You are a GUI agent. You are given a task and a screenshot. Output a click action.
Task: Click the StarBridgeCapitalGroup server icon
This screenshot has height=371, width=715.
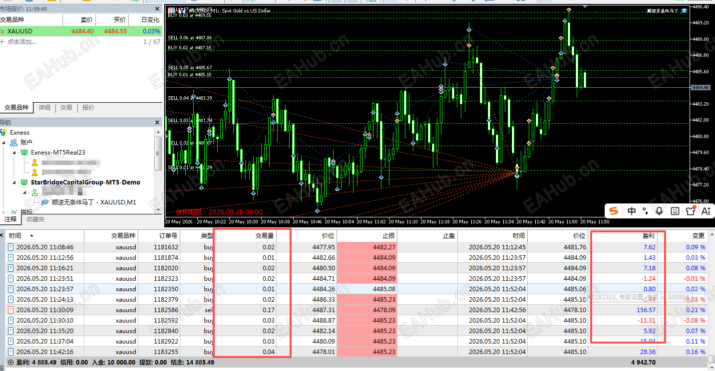click(x=24, y=183)
